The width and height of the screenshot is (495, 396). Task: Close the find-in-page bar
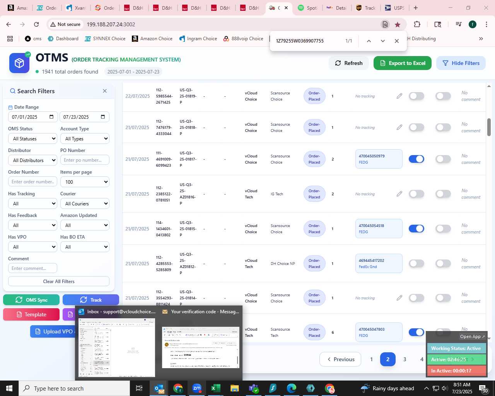pyautogui.click(x=397, y=41)
